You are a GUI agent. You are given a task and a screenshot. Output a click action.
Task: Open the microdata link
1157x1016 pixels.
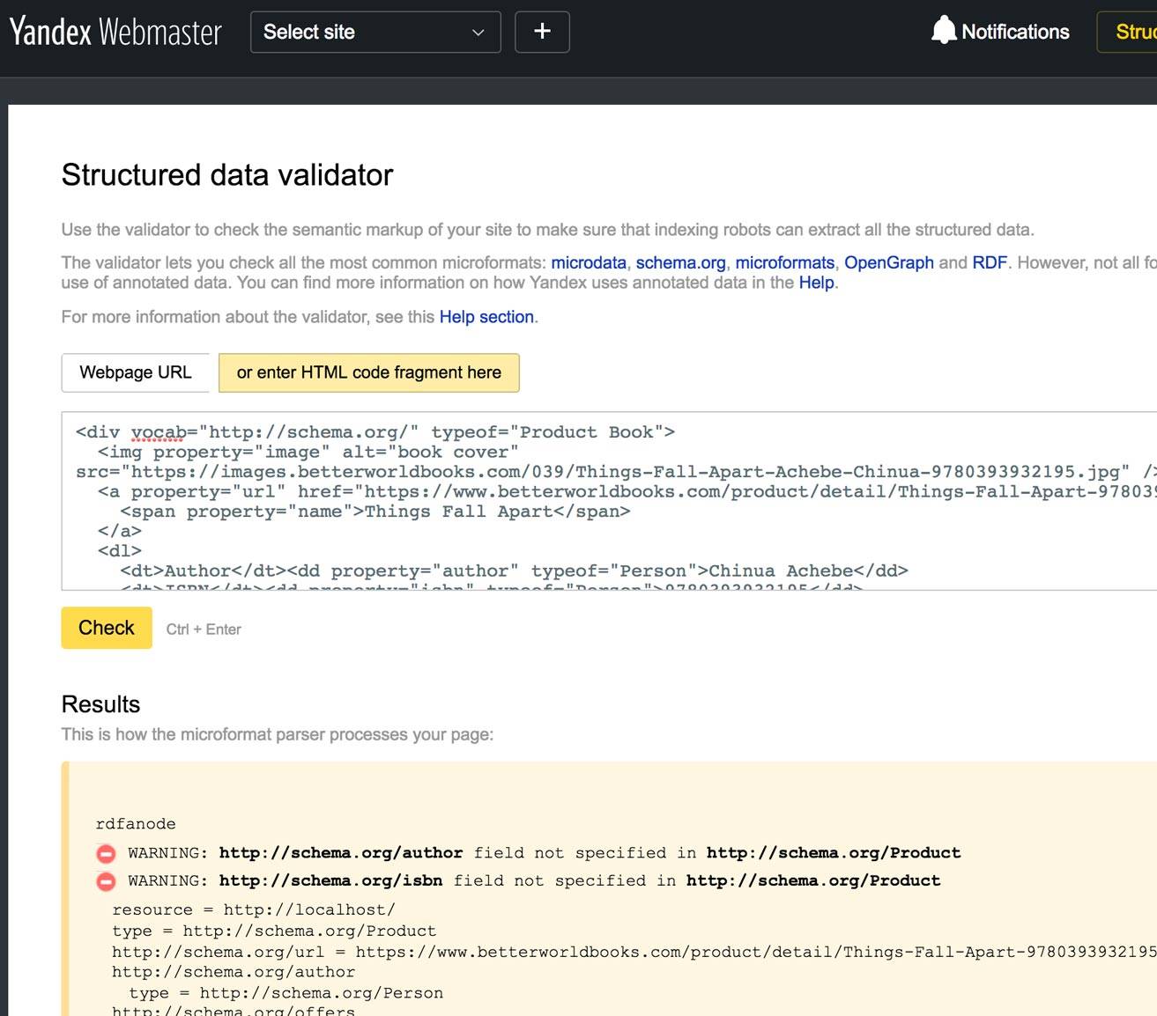[589, 262]
